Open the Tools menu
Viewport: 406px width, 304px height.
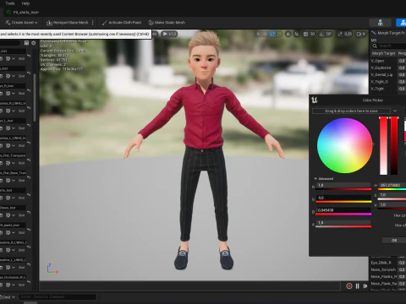(x=10, y=3)
